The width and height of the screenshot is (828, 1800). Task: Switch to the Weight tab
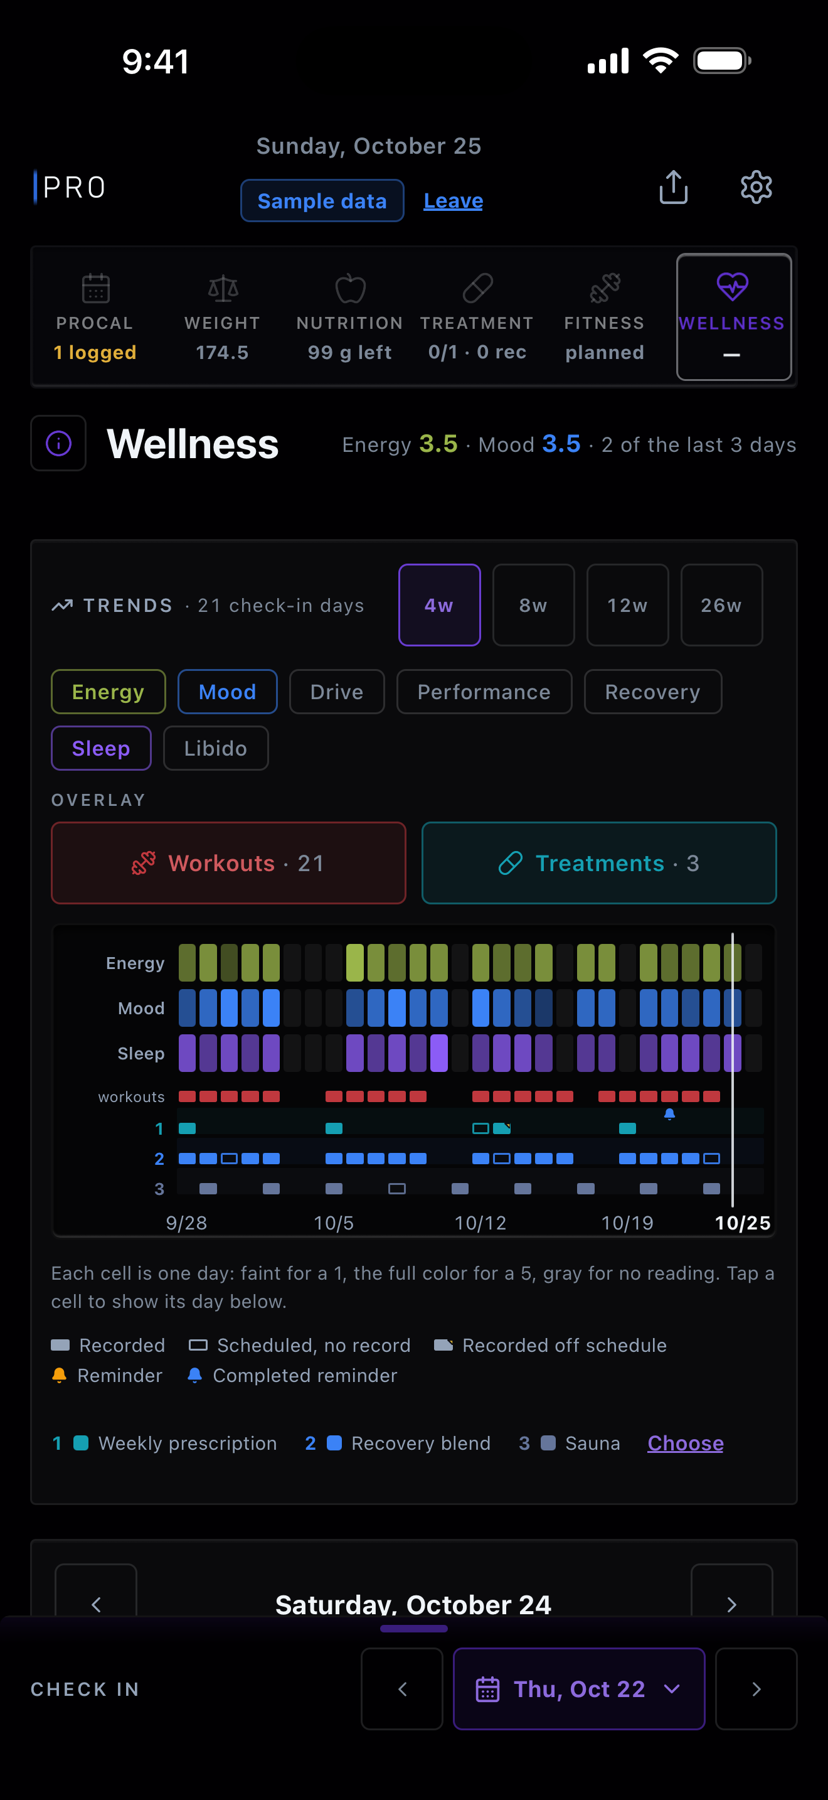[223, 317]
